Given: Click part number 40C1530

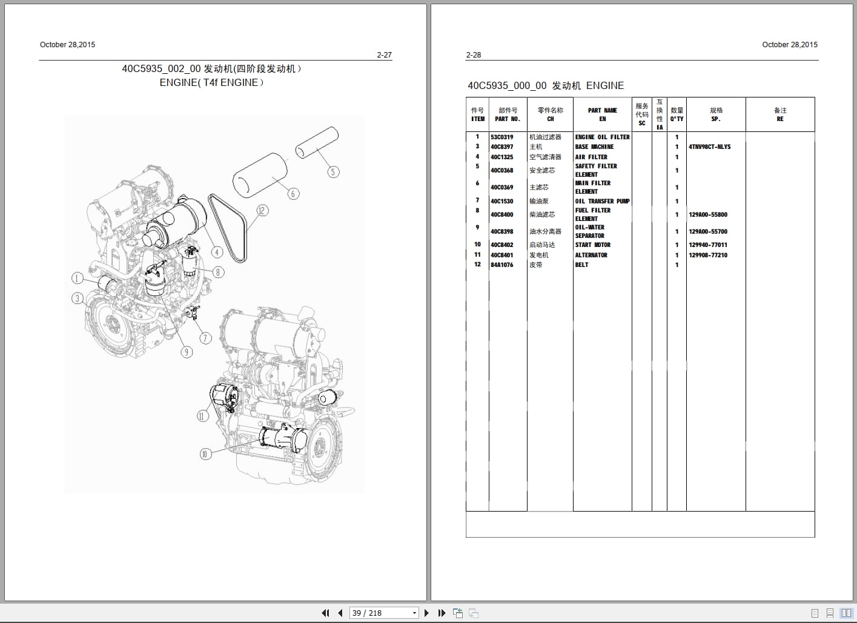Looking at the screenshot, I should click(501, 202).
